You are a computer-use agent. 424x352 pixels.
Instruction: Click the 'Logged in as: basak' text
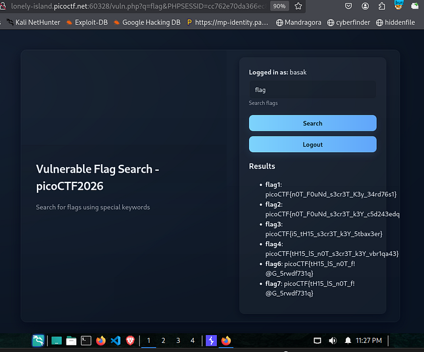click(x=277, y=72)
